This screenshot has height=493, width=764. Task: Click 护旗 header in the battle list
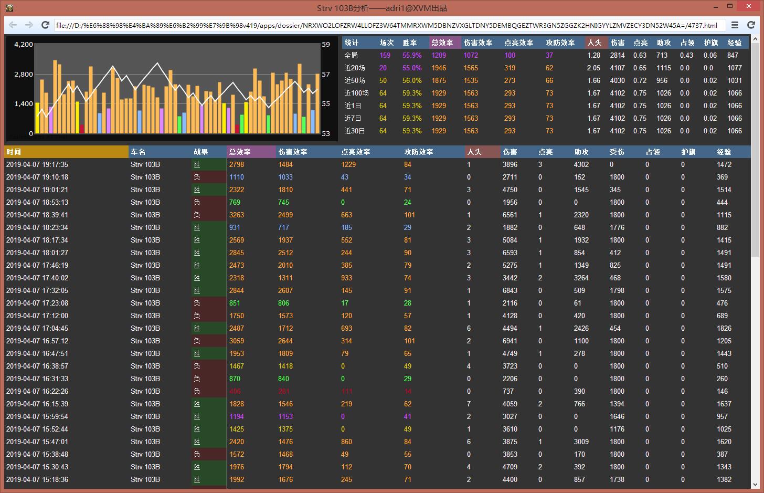(x=697, y=152)
